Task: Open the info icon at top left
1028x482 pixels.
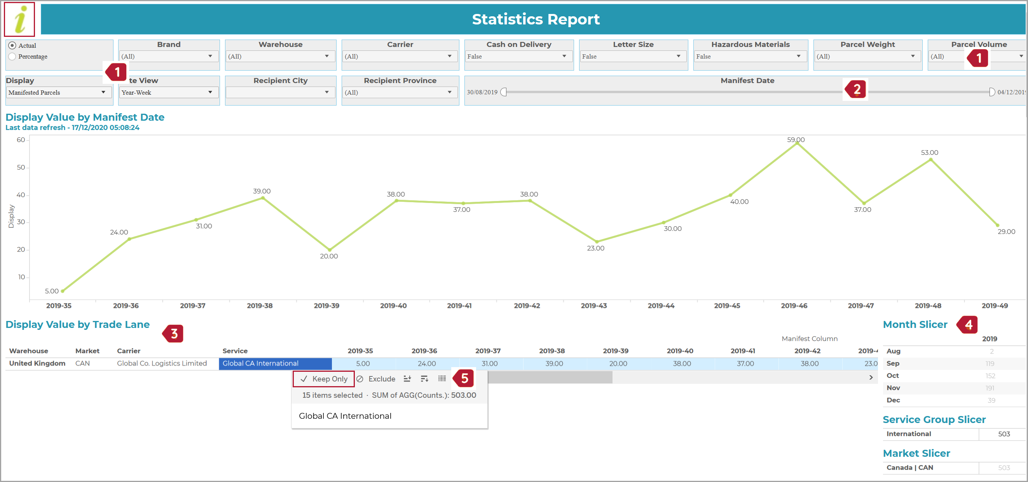Action: point(19,19)
